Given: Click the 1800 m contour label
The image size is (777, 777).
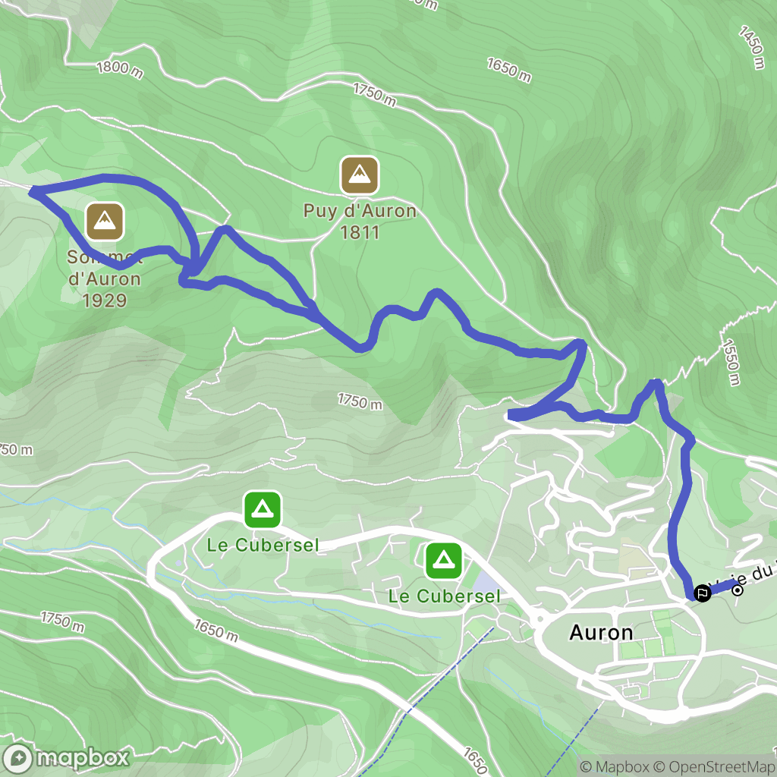Looking at the screenshot, I should point(120,69).
